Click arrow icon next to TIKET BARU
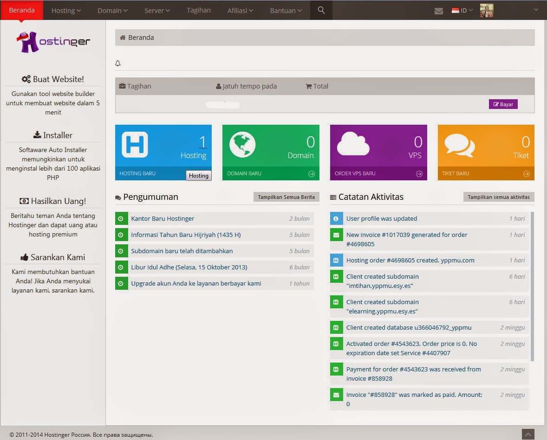 (527, 173)
